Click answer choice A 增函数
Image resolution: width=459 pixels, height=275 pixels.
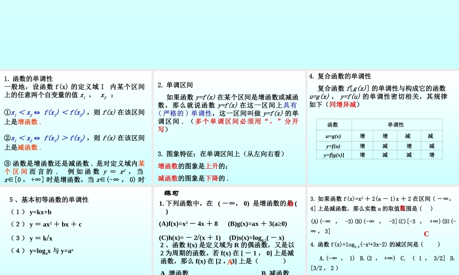pos(174,273)
